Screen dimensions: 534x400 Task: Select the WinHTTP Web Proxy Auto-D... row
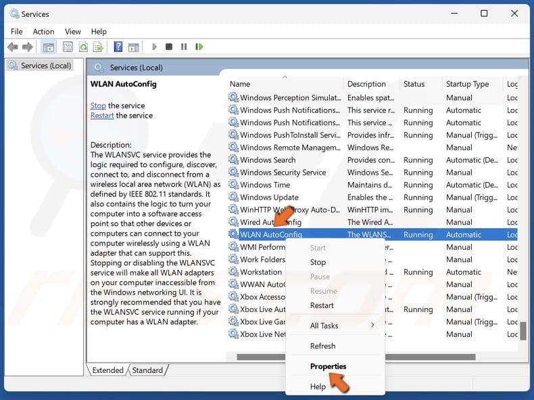click(x=372, y=210)
